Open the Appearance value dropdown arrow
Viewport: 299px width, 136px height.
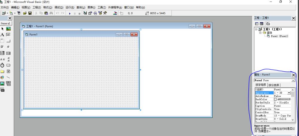289,93
